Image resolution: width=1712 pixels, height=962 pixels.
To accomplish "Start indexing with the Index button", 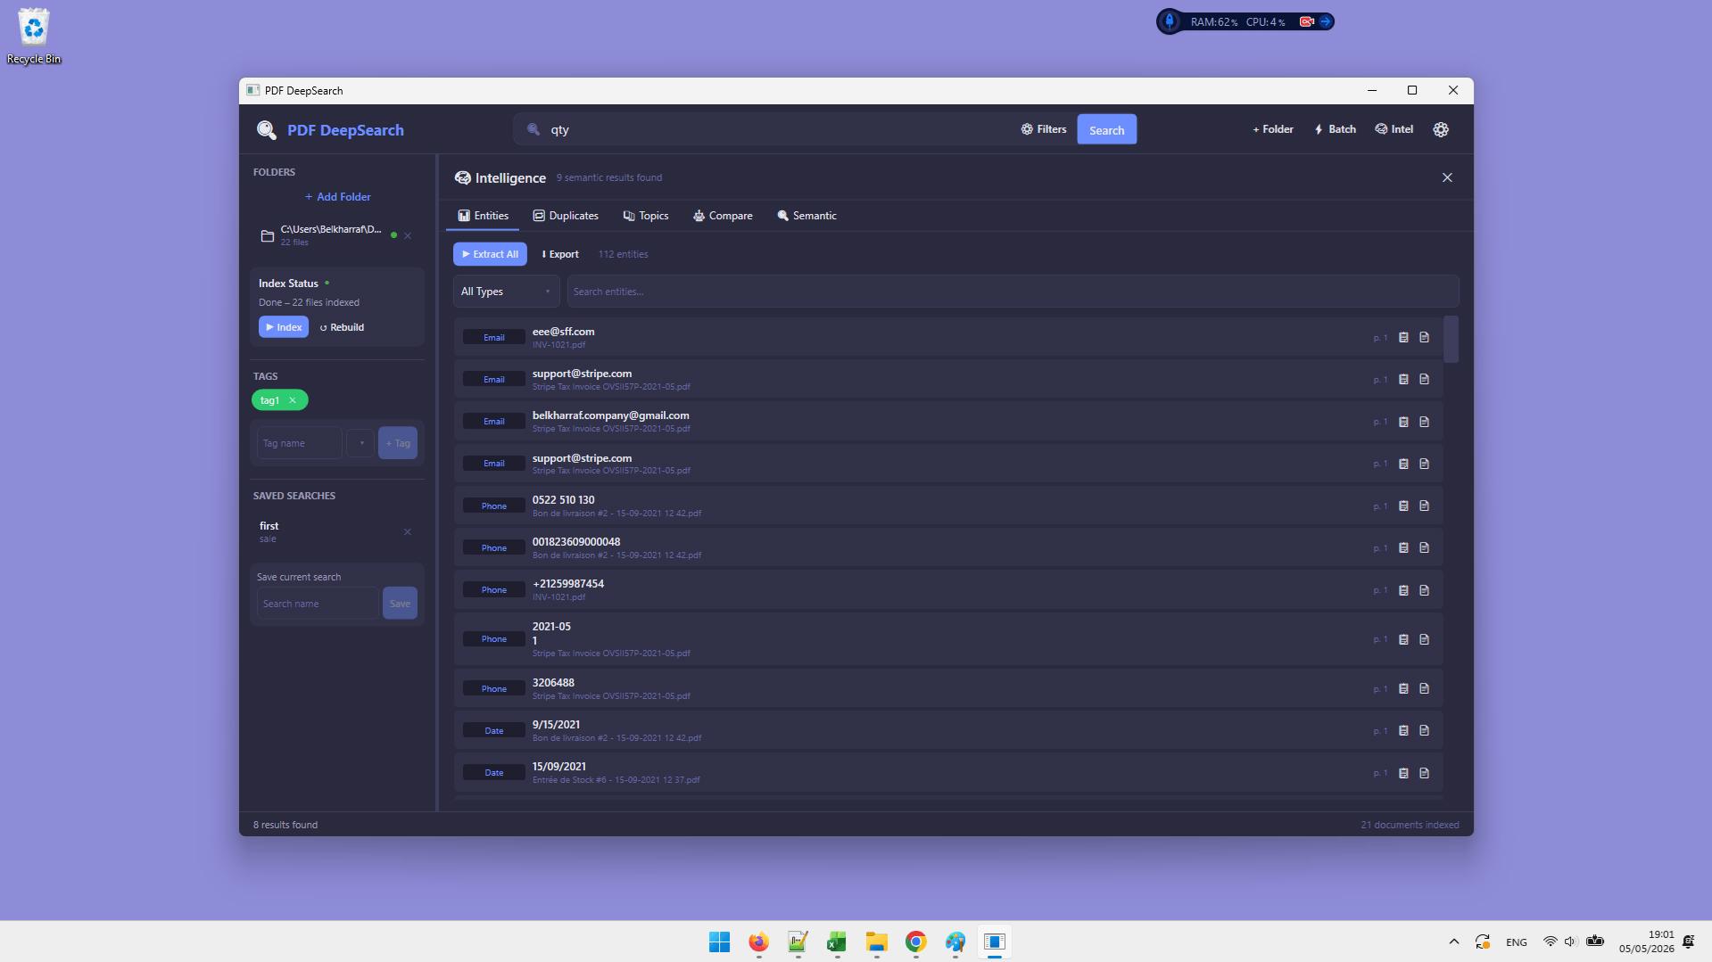I will [x=284, y=327].
